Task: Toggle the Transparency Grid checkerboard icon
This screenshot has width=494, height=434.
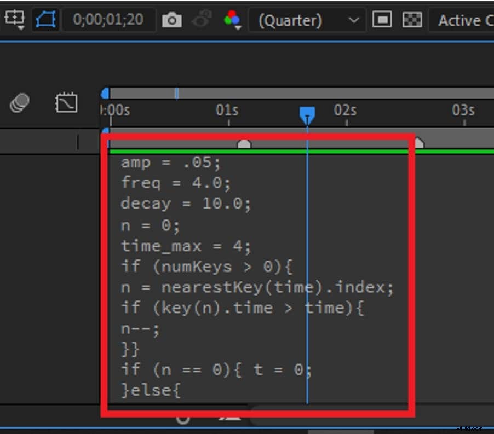Action: [x=412, y=20]
